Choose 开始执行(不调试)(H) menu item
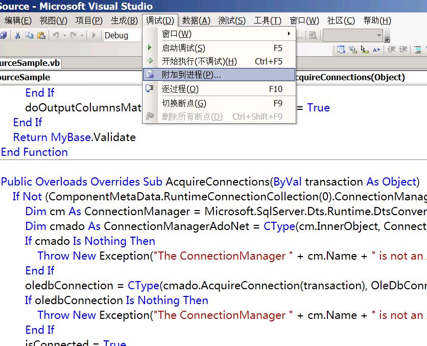The height and width of the screenshot is (346, 427). [x=220, y=61]
